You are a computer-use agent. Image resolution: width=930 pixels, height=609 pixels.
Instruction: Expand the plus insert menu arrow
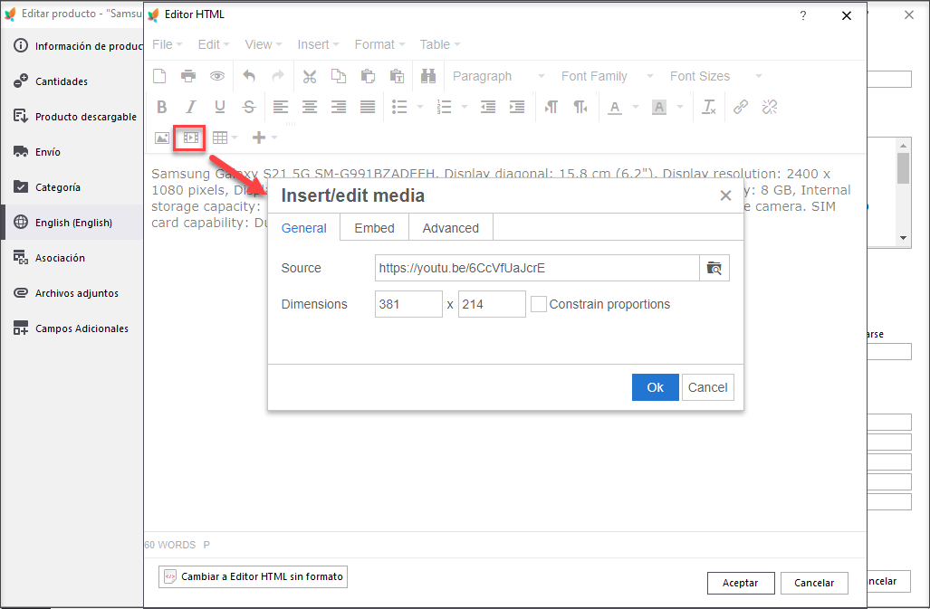pyautogui.click(x=274, y=138)
